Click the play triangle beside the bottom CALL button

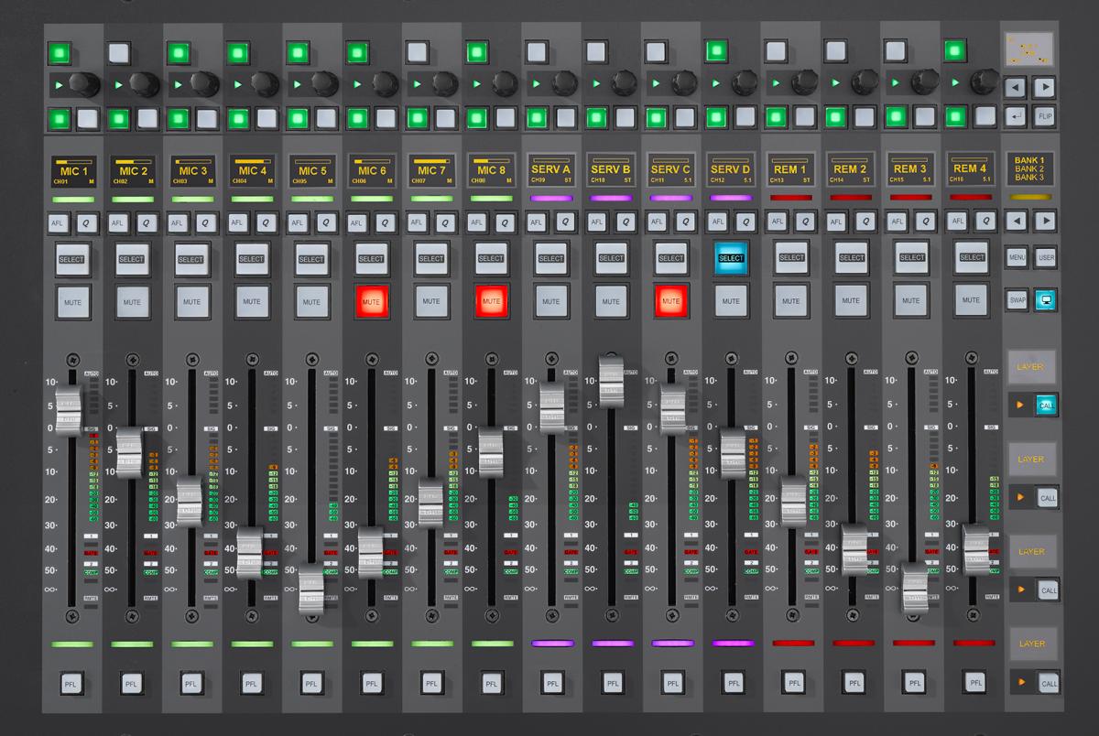point(1019,682)
